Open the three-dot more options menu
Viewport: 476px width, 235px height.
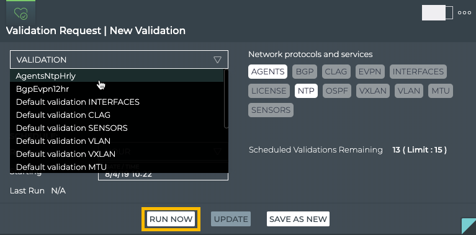tap(464, 13)
